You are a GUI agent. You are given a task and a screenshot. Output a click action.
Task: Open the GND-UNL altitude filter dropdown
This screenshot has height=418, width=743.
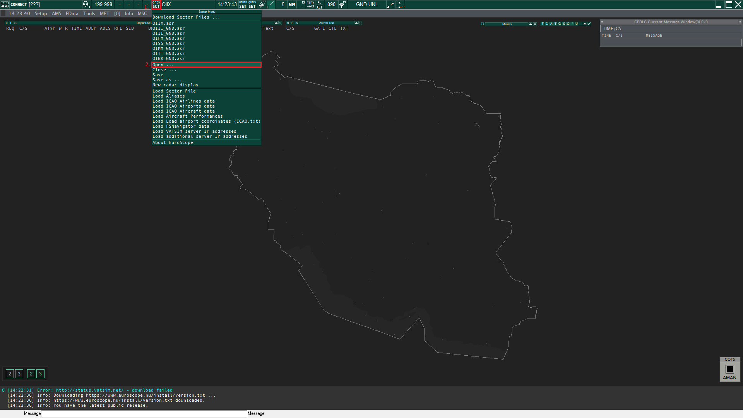367,4
